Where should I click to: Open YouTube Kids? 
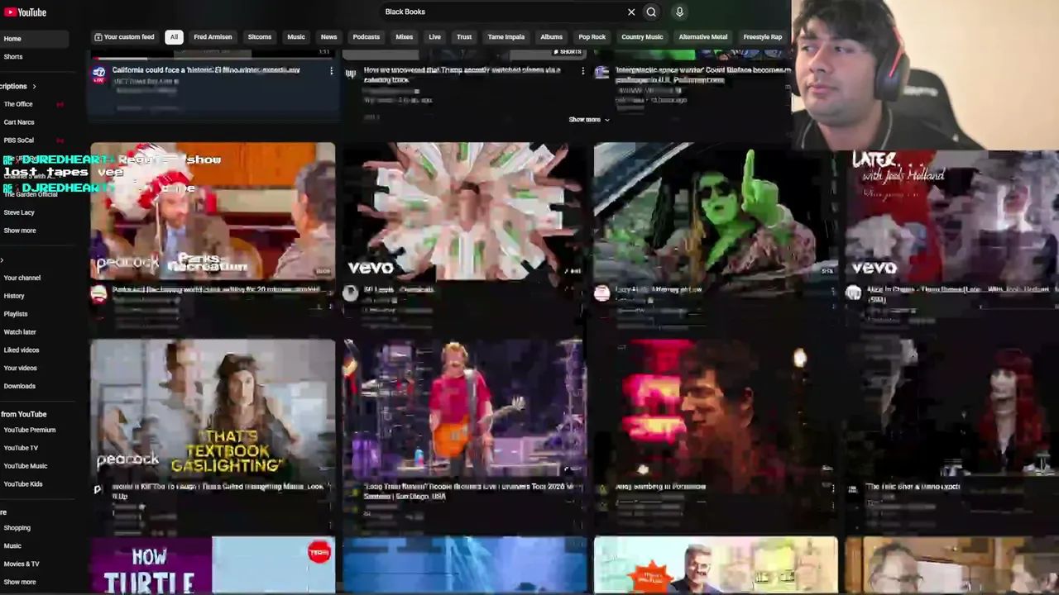point(23,484)
